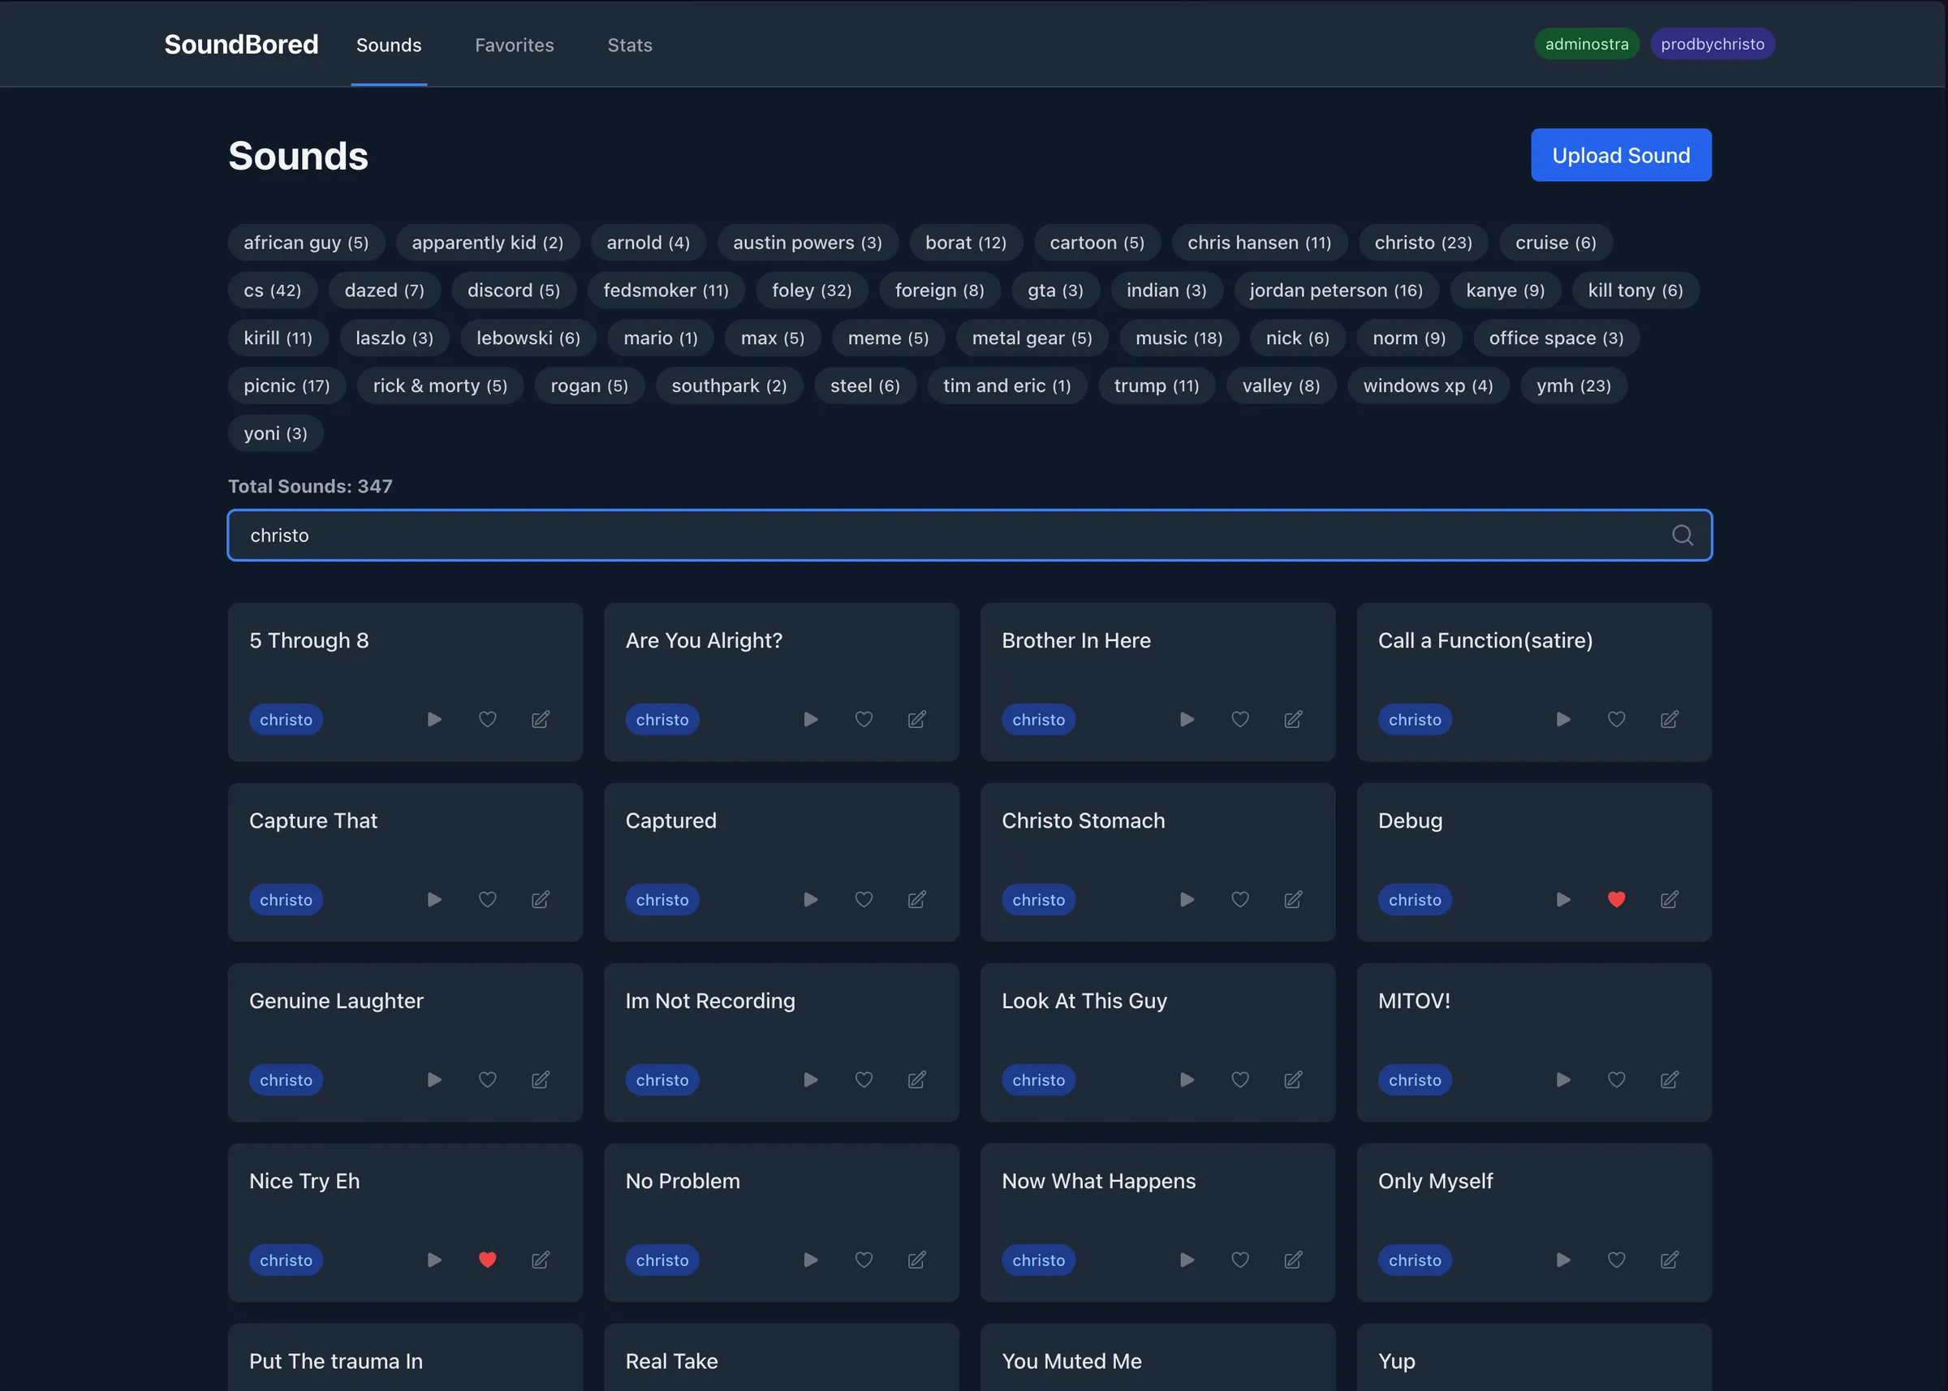Image resolution: width=1948 pixels, height=1391 pixels.
Task: Open the edit form for "Captured"
Action: click(916, 899)
